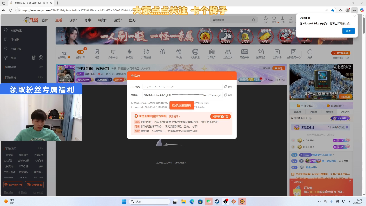The image size is (366, 206).
Task: Click the streamer avatar thumbnail in room header
Action: (x=66, y=74)
